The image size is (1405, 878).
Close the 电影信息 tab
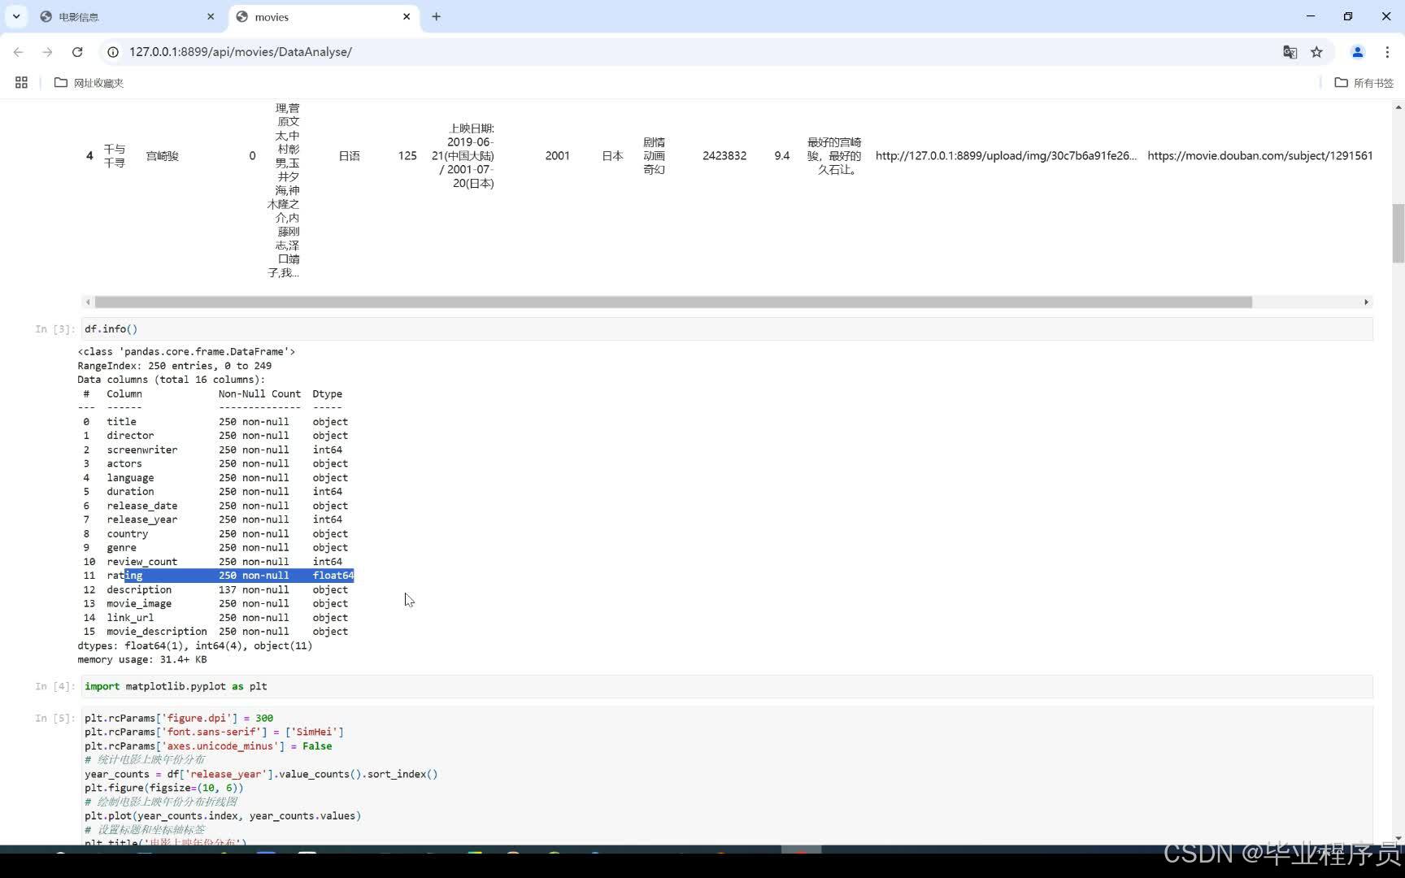pyautogui.click(x=211, y=16)
